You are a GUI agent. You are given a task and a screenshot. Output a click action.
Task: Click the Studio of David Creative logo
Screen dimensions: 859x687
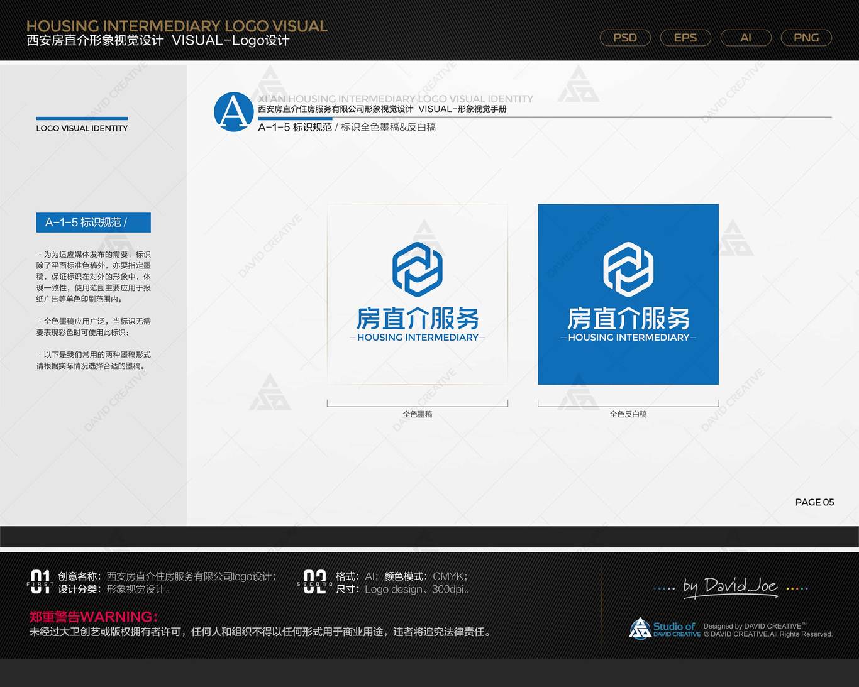click(665, 629)
